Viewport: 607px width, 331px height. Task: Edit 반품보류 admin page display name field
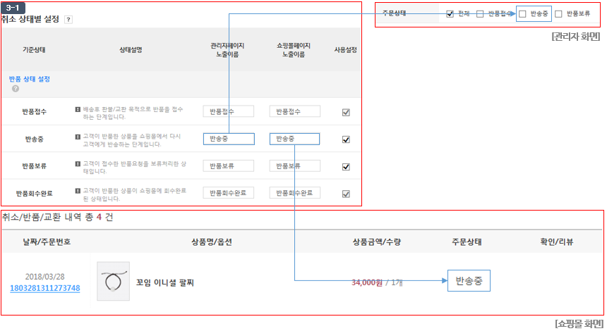point(229,165)
